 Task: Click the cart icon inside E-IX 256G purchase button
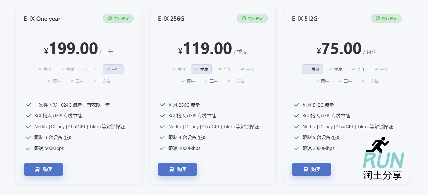[x=171, y=169]
